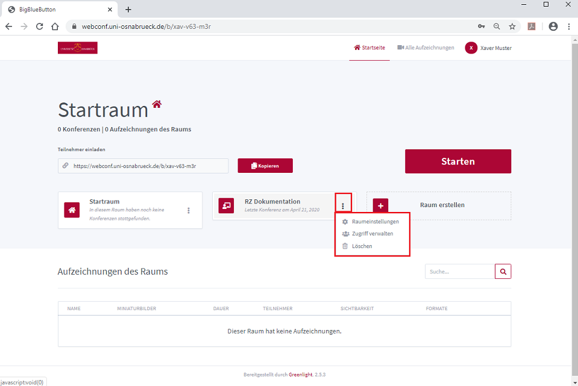Click the page scrollbar up arrow
The image size is (578, 386).
(x=574, y=39)
